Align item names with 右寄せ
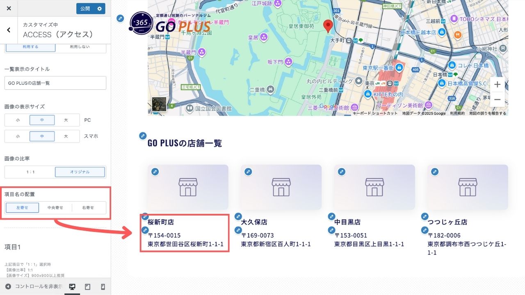Image resolution: width=525 pixels, height=295 pixels. point(88,208)
